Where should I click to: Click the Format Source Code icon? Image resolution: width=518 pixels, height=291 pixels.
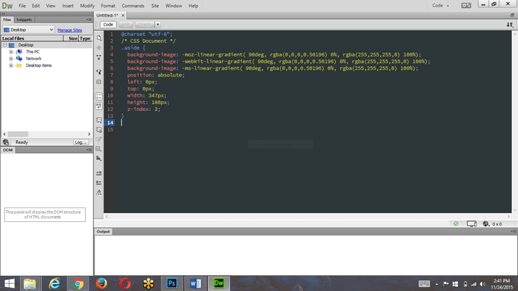coord(99,192)
